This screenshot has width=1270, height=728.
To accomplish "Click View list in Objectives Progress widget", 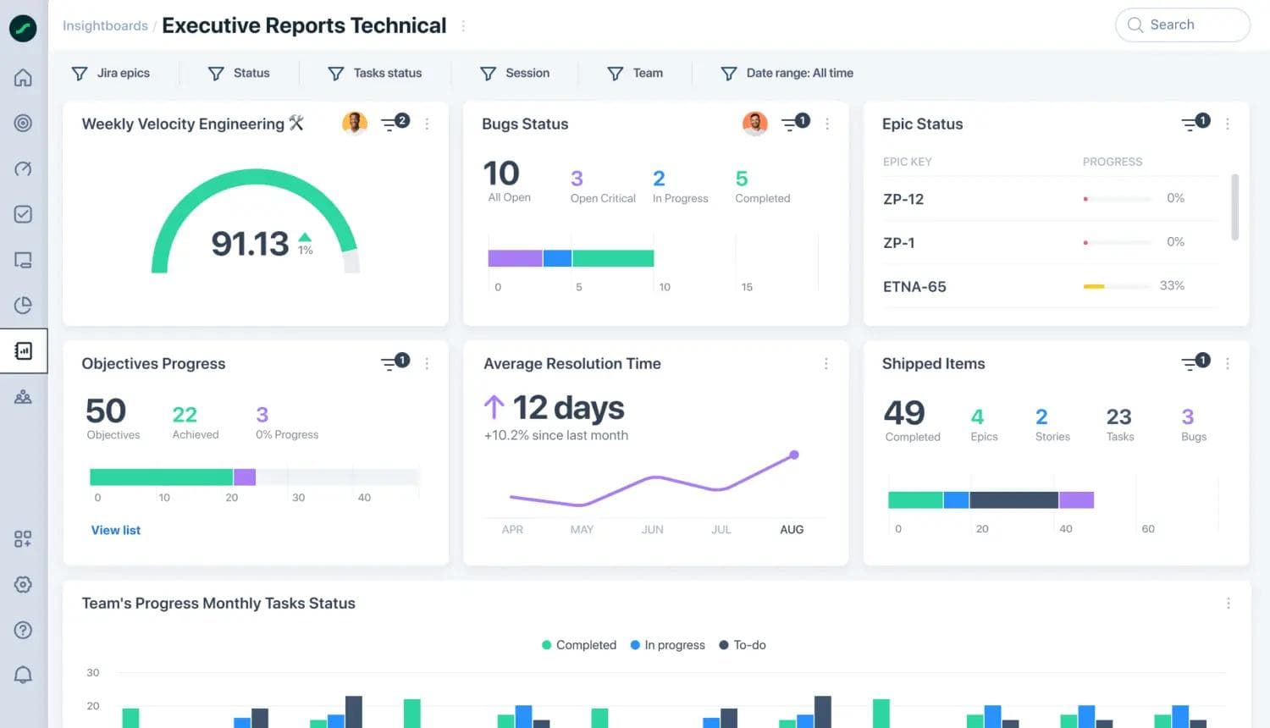I will coord(115,529).
